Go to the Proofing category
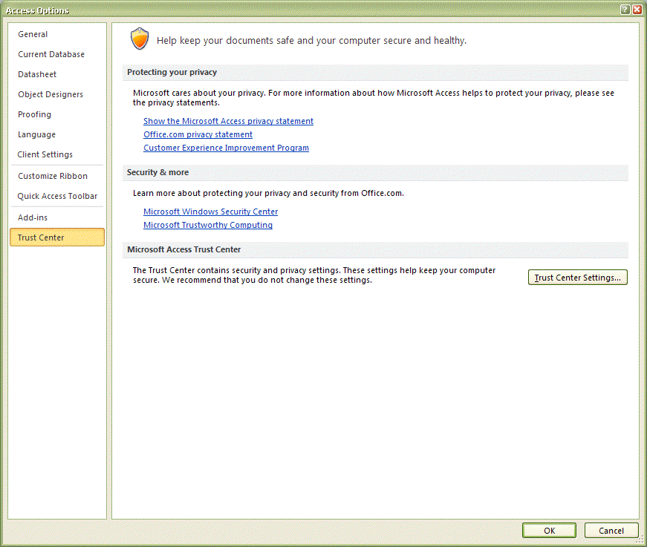The width and height of the screenshot is (647, 547). 35,114
